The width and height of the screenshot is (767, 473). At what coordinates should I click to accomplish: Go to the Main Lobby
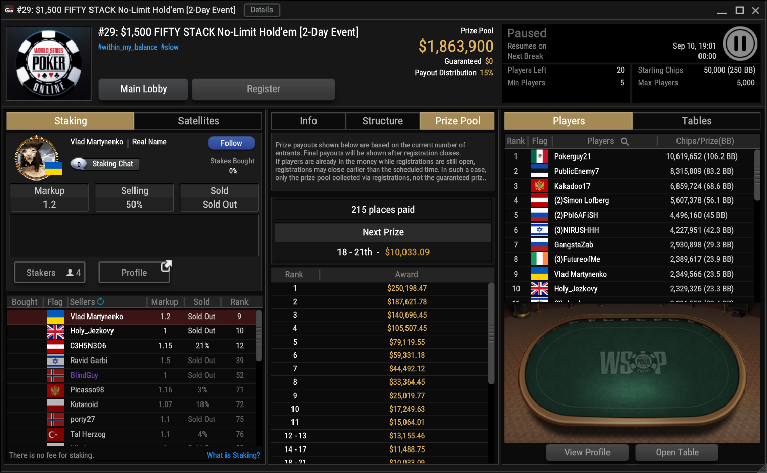pyautogui.click(x=143, y=89)
